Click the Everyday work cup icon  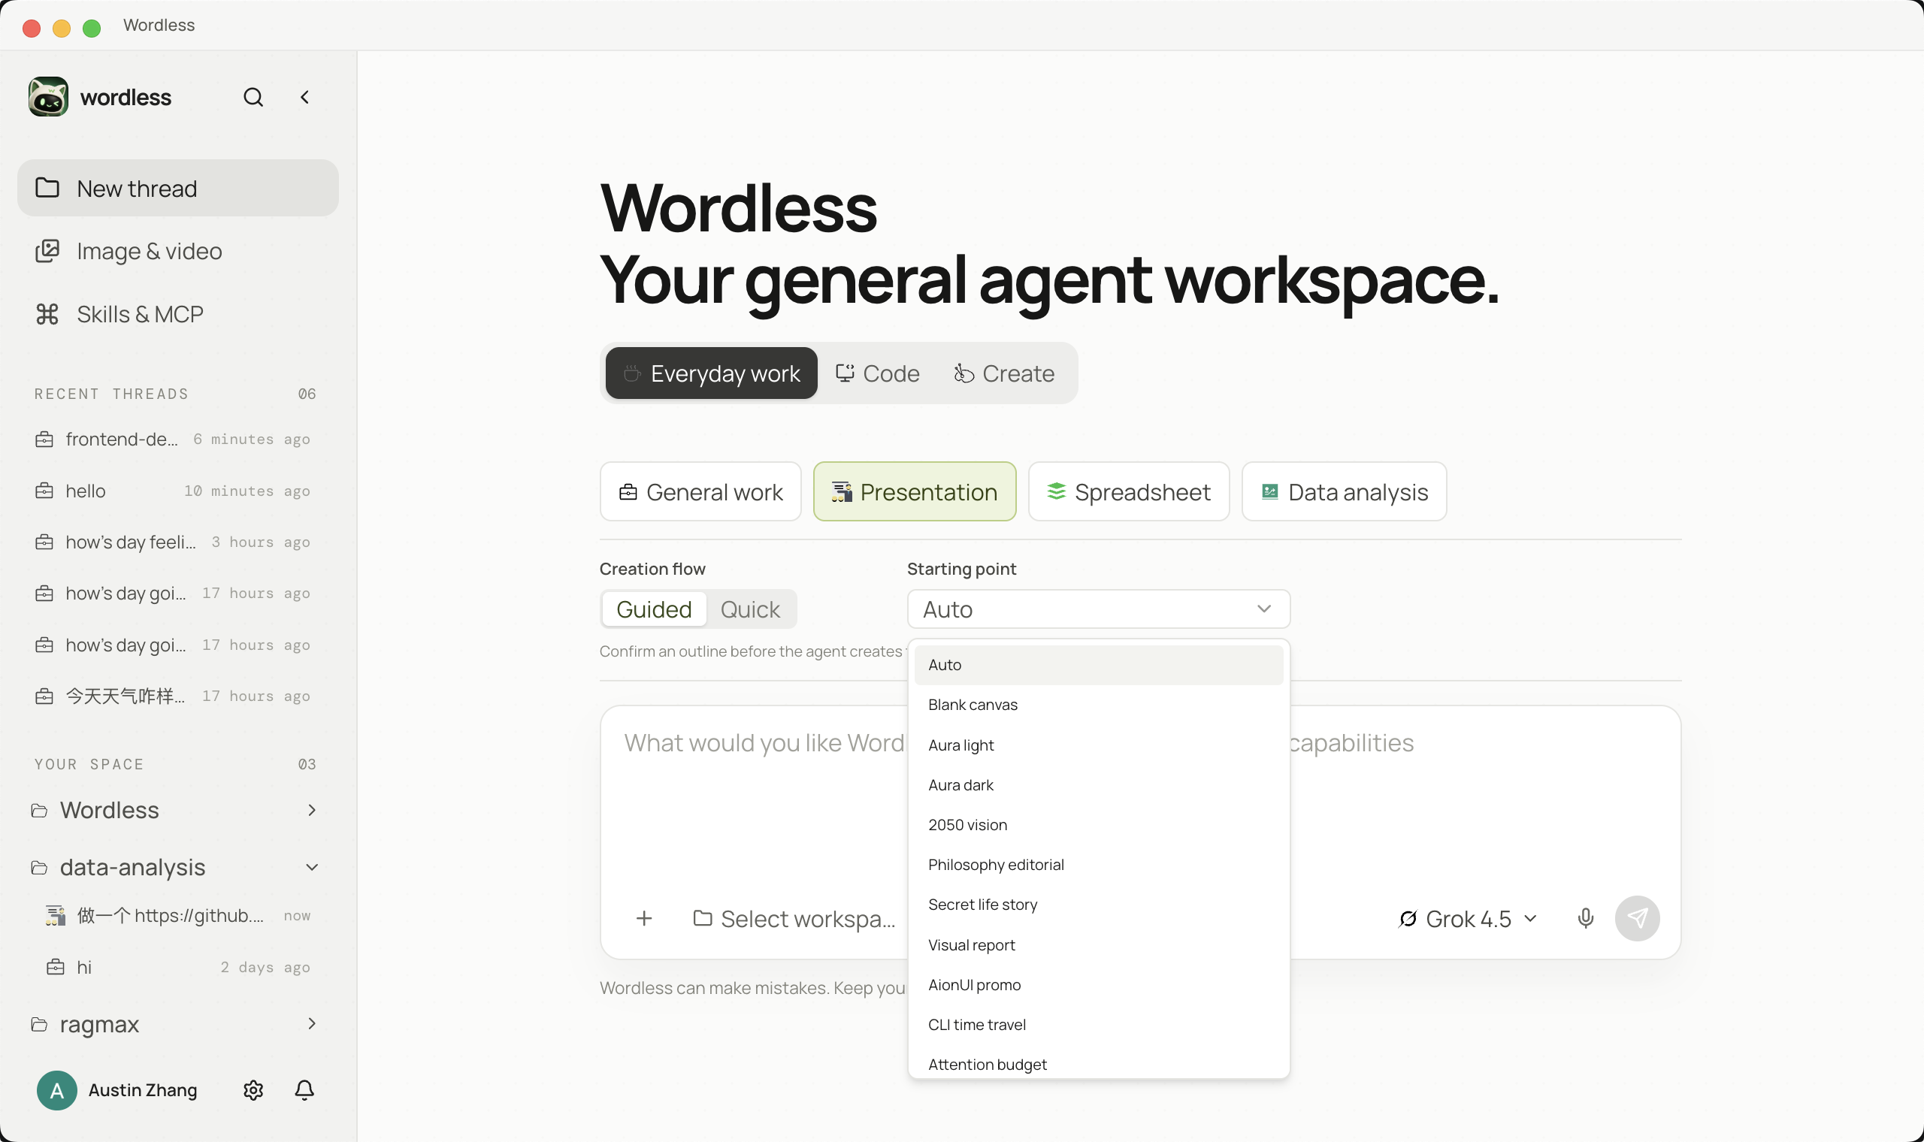point(632,373)
